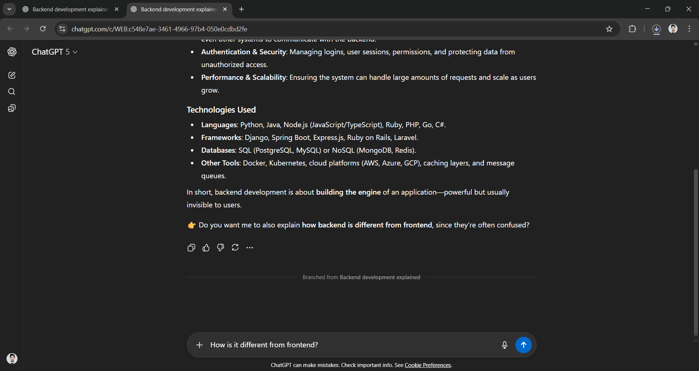
Task: Click the ChatGPT logo in the sidebar
Action: [12, 52]
